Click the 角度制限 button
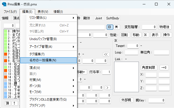The height and width of the screenshot is (108, 174). click(x=149, y=68)
